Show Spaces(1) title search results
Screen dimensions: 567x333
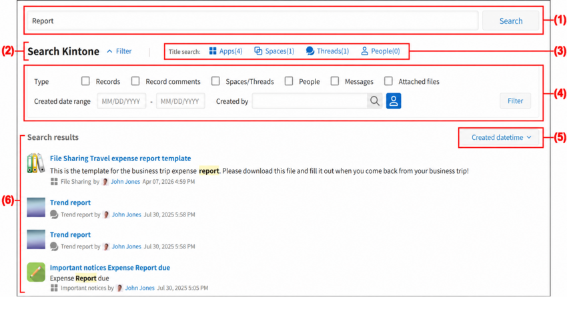274,51
